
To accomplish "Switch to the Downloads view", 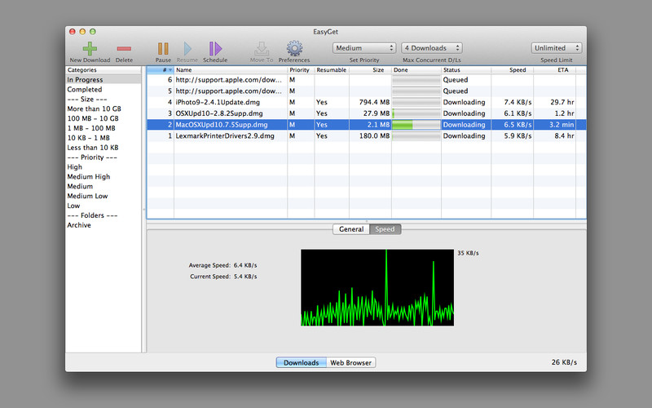I will 301,362.
